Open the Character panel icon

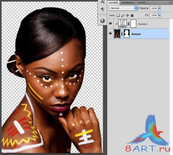[102, 2]
